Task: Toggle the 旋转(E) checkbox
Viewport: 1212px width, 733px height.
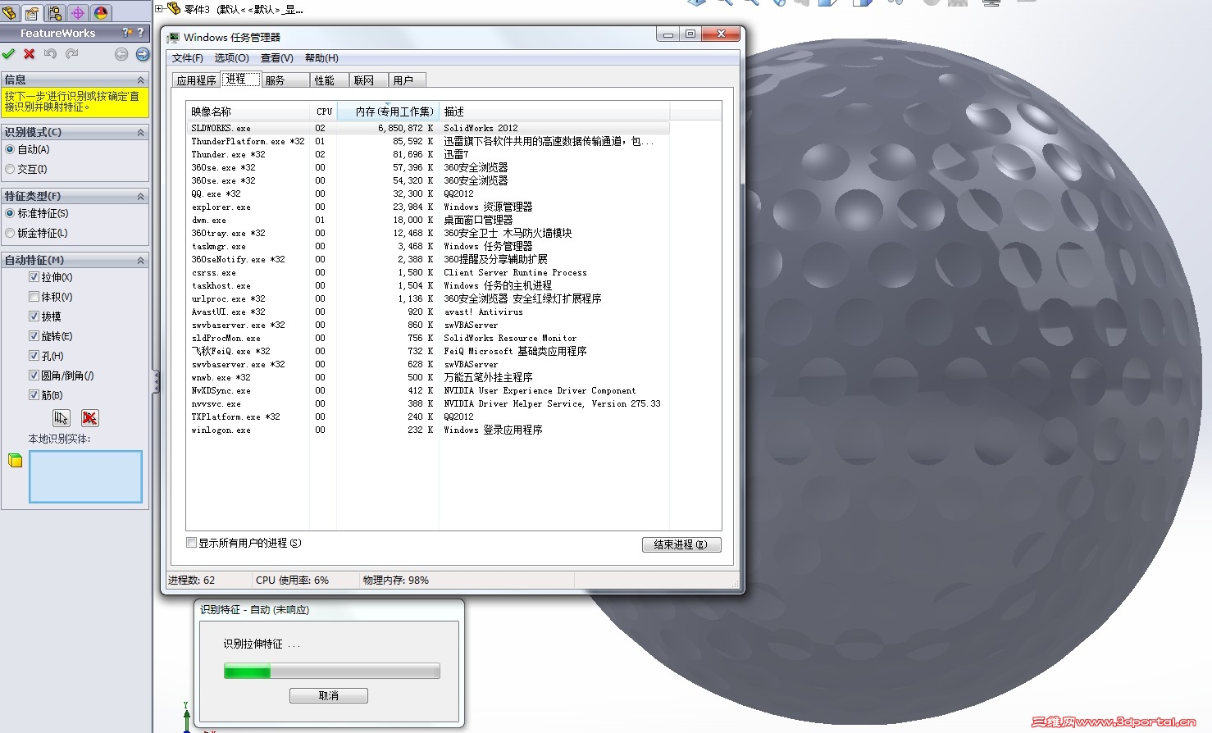Action: coord(34,336)
